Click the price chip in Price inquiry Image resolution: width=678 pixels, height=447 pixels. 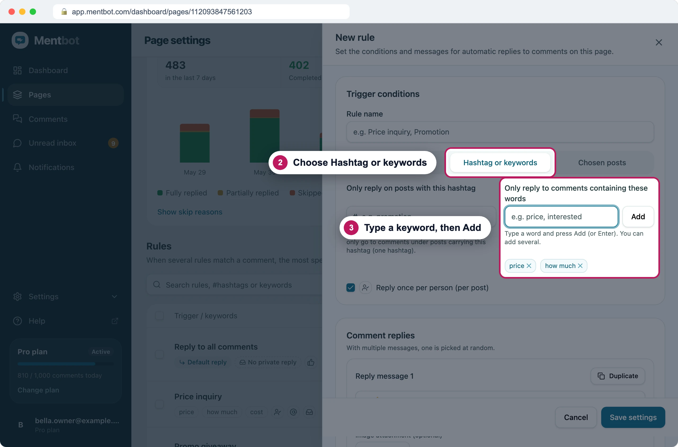[x=186, y=412]
